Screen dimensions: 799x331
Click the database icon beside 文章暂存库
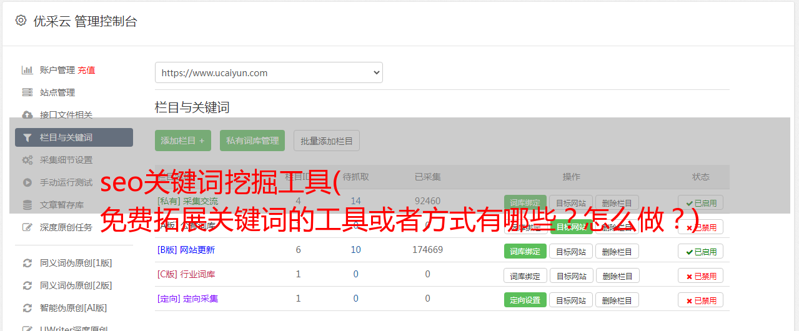click(x=27, y=205)
